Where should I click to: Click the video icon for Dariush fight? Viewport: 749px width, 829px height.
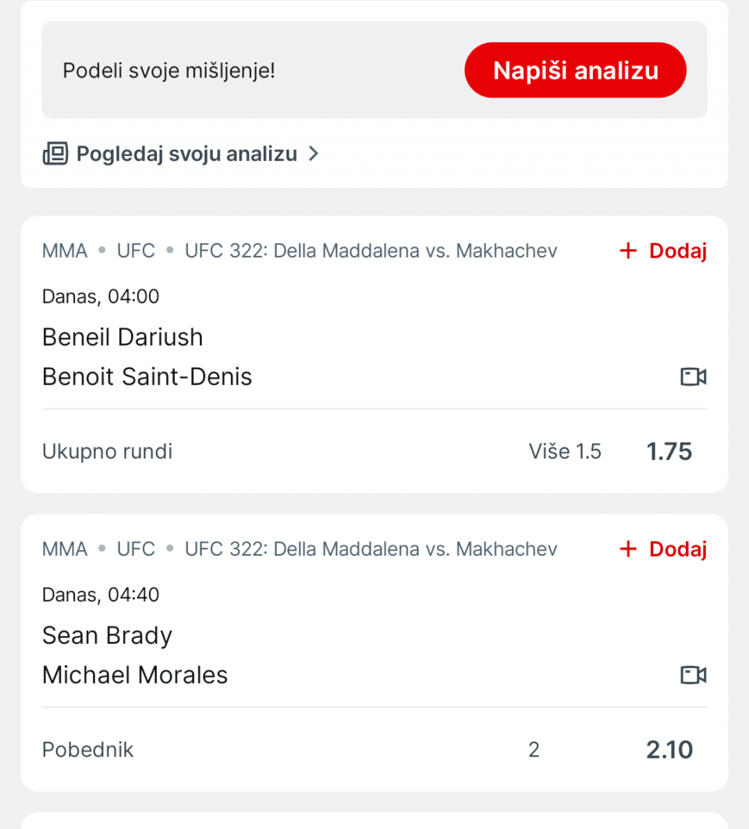693,377
